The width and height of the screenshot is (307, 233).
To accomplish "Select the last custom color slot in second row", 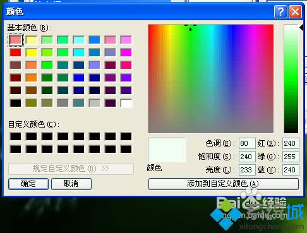I will pos(126,149).
